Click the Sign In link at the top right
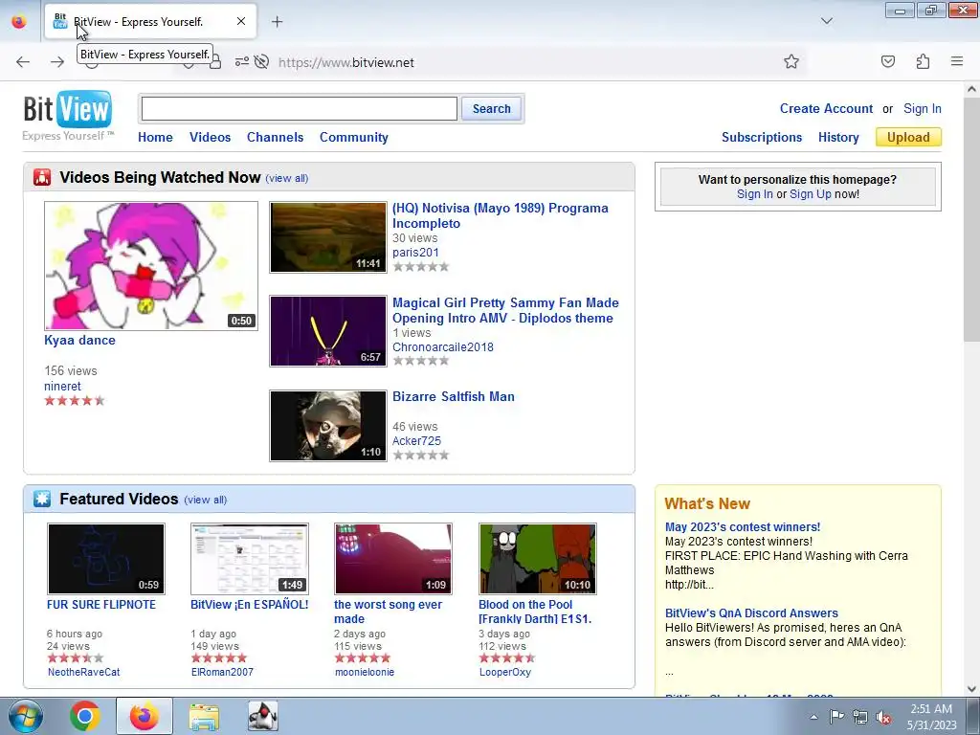980x735 pixels. pyautogui.click(x=922, y=108)
